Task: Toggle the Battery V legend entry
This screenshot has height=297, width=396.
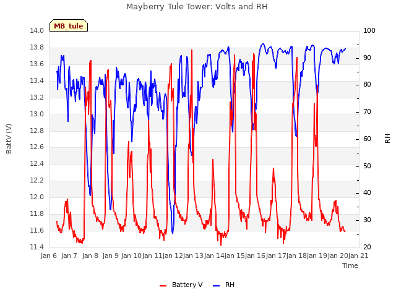Action: (181, 285)
